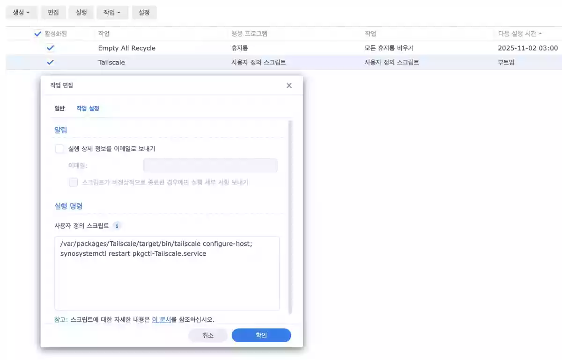Image resolution: width=562 pixels, height=360 pixels.
Task: Click the 편집 toolbar button
Action: coord(53,13)
